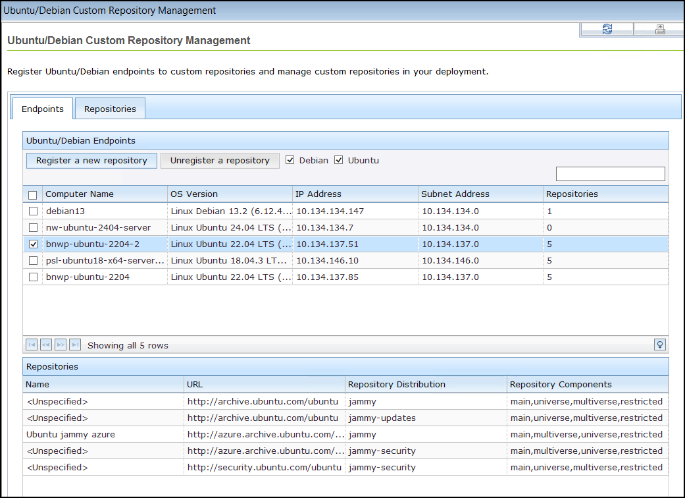Click IP address 10.134.137.85
This screenshot has height=498, width=685.
[x=327, y=277]
